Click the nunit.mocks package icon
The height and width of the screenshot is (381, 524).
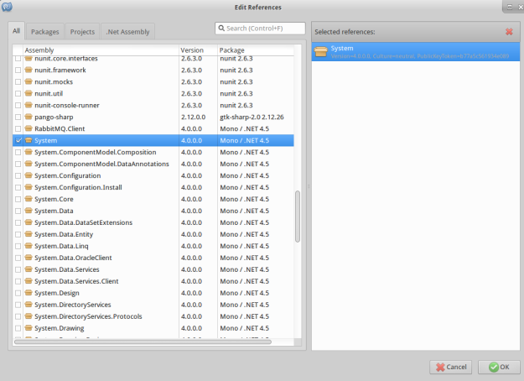[x=29, y=81]
